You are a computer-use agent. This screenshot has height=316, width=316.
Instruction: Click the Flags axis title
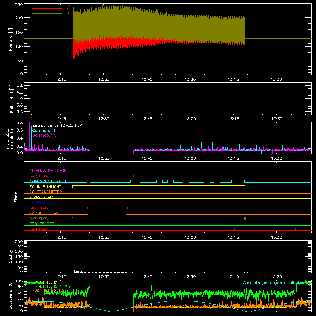[x=16, y=197]
